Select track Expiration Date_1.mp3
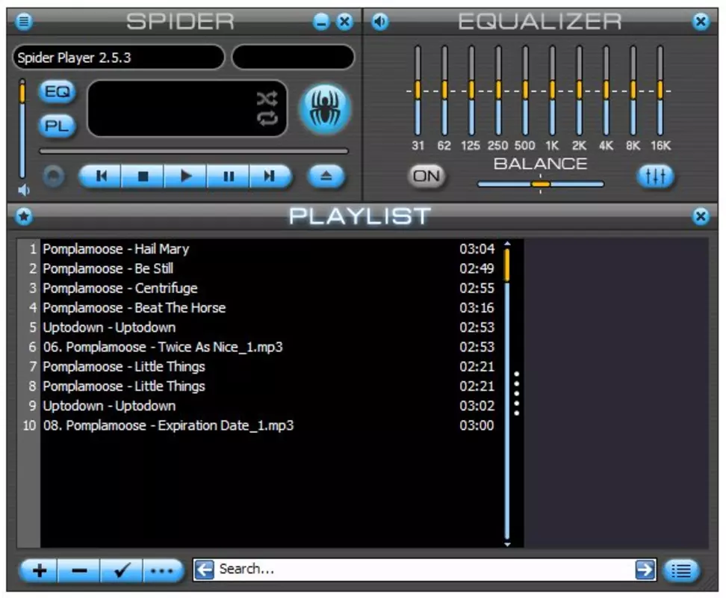This screenshot has height=598, width=726. (269, 425)
